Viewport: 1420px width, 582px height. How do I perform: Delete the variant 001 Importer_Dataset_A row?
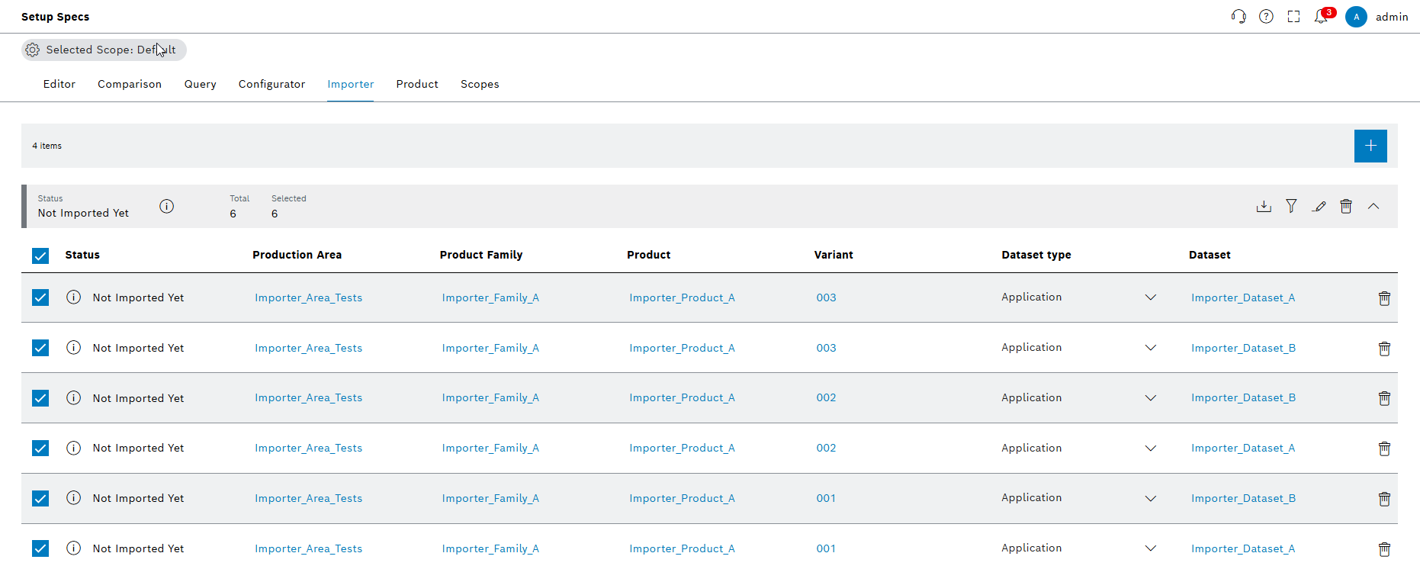coord(1384,549)
